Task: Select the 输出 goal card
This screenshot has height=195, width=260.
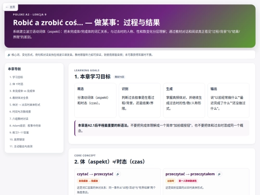Action: [x=229, y=101]
